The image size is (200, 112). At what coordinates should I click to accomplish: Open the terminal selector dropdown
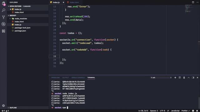click(161, 77)
